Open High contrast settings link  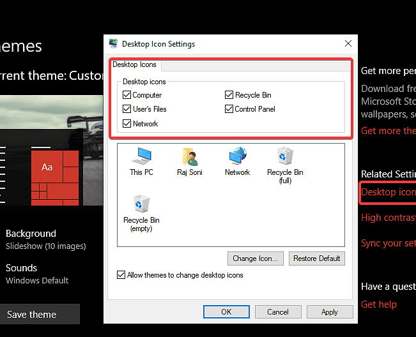[x=389, y=218]
